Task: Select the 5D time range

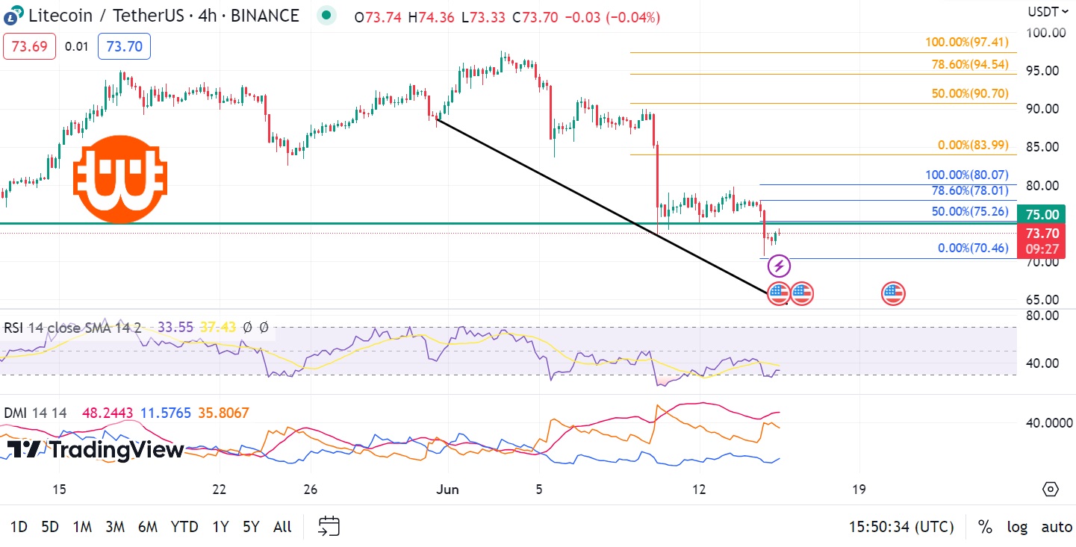Action: 50,527
